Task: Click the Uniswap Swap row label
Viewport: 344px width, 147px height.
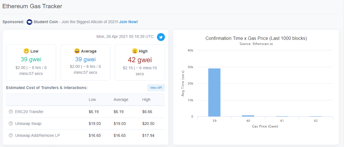Action: tap(28, 124)
